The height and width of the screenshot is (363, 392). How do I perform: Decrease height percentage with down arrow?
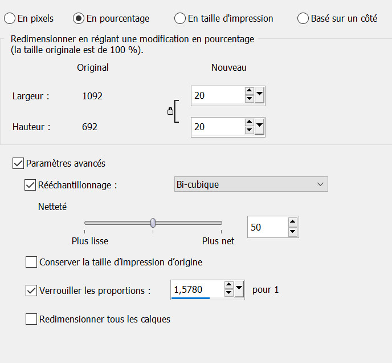(249, 131)
